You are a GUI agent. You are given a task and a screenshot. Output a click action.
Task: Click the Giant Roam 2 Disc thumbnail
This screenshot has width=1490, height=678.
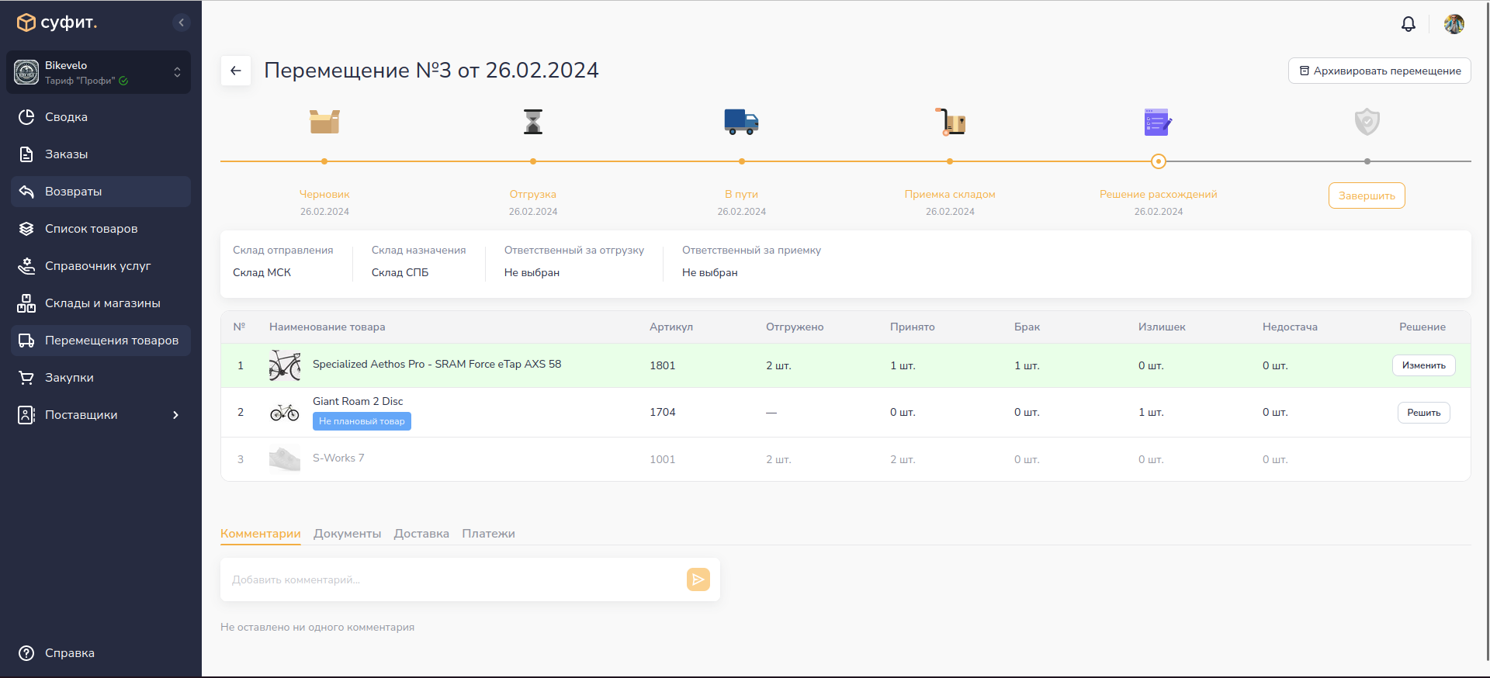click(x=285, y=412)
